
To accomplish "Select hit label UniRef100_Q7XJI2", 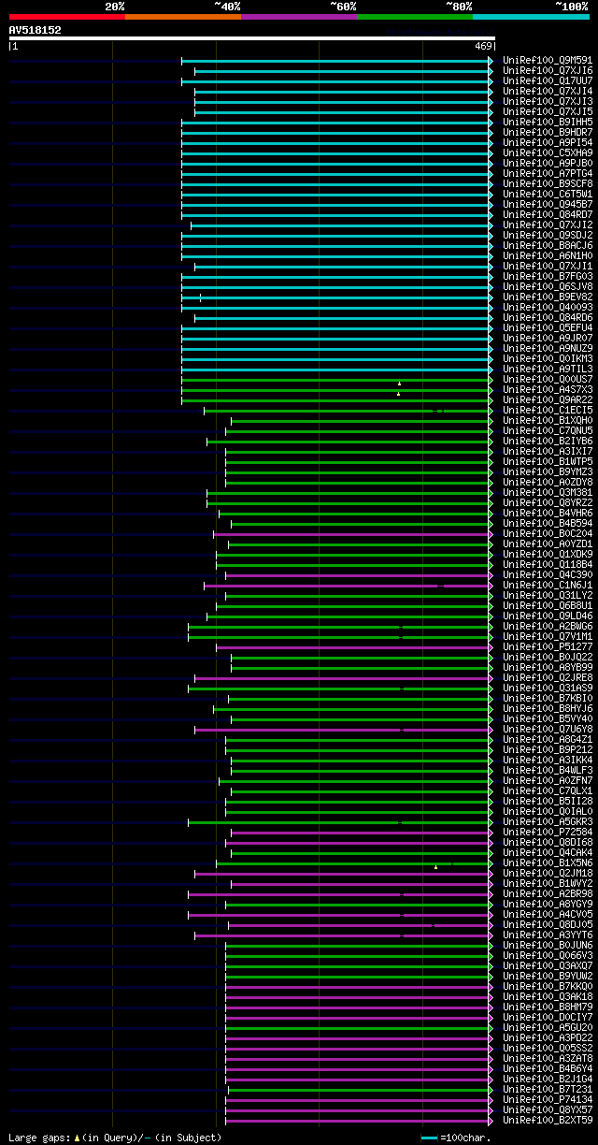I will coord(548,225).
